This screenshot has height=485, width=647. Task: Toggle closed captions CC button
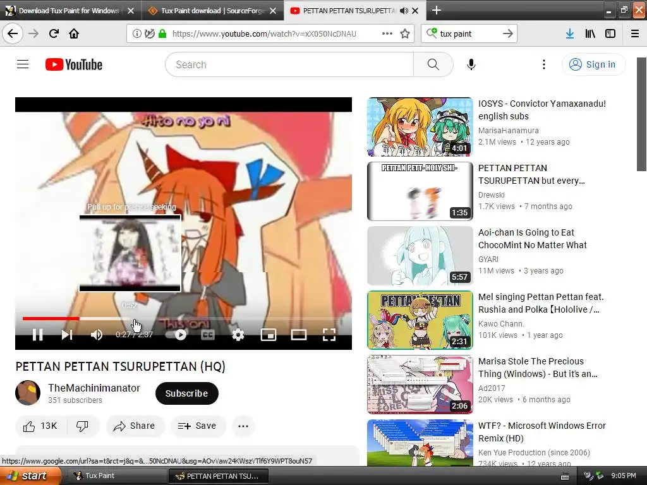[x=207, y=335]
